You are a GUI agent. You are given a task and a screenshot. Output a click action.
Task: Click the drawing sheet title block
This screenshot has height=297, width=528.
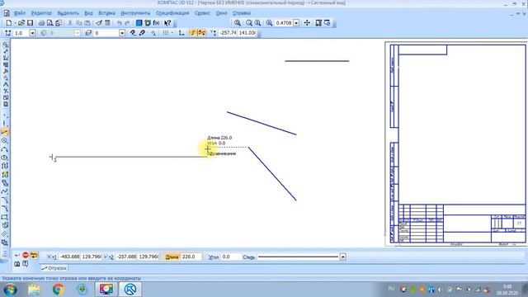(462, 224)
